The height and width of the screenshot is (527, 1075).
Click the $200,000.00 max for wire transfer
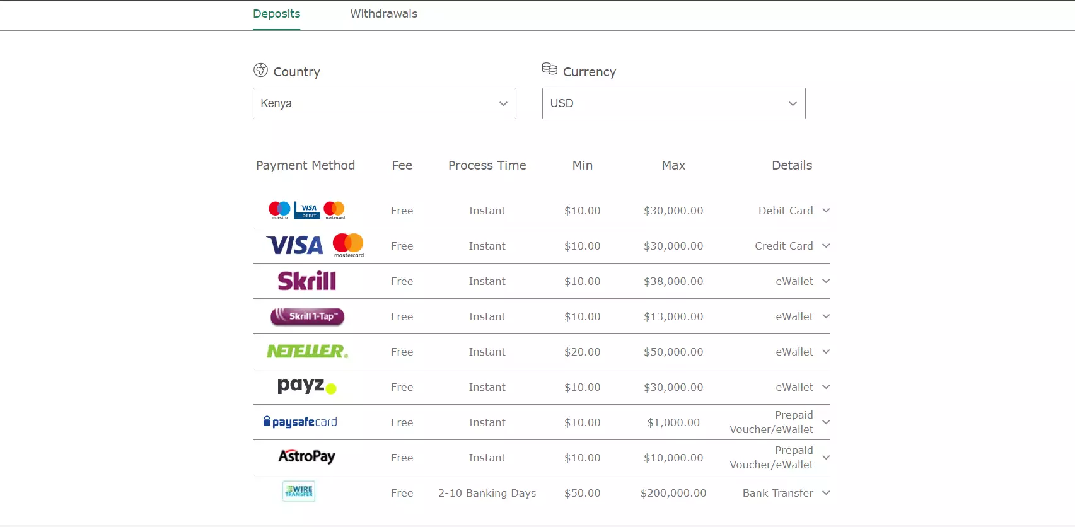[673, 493]
